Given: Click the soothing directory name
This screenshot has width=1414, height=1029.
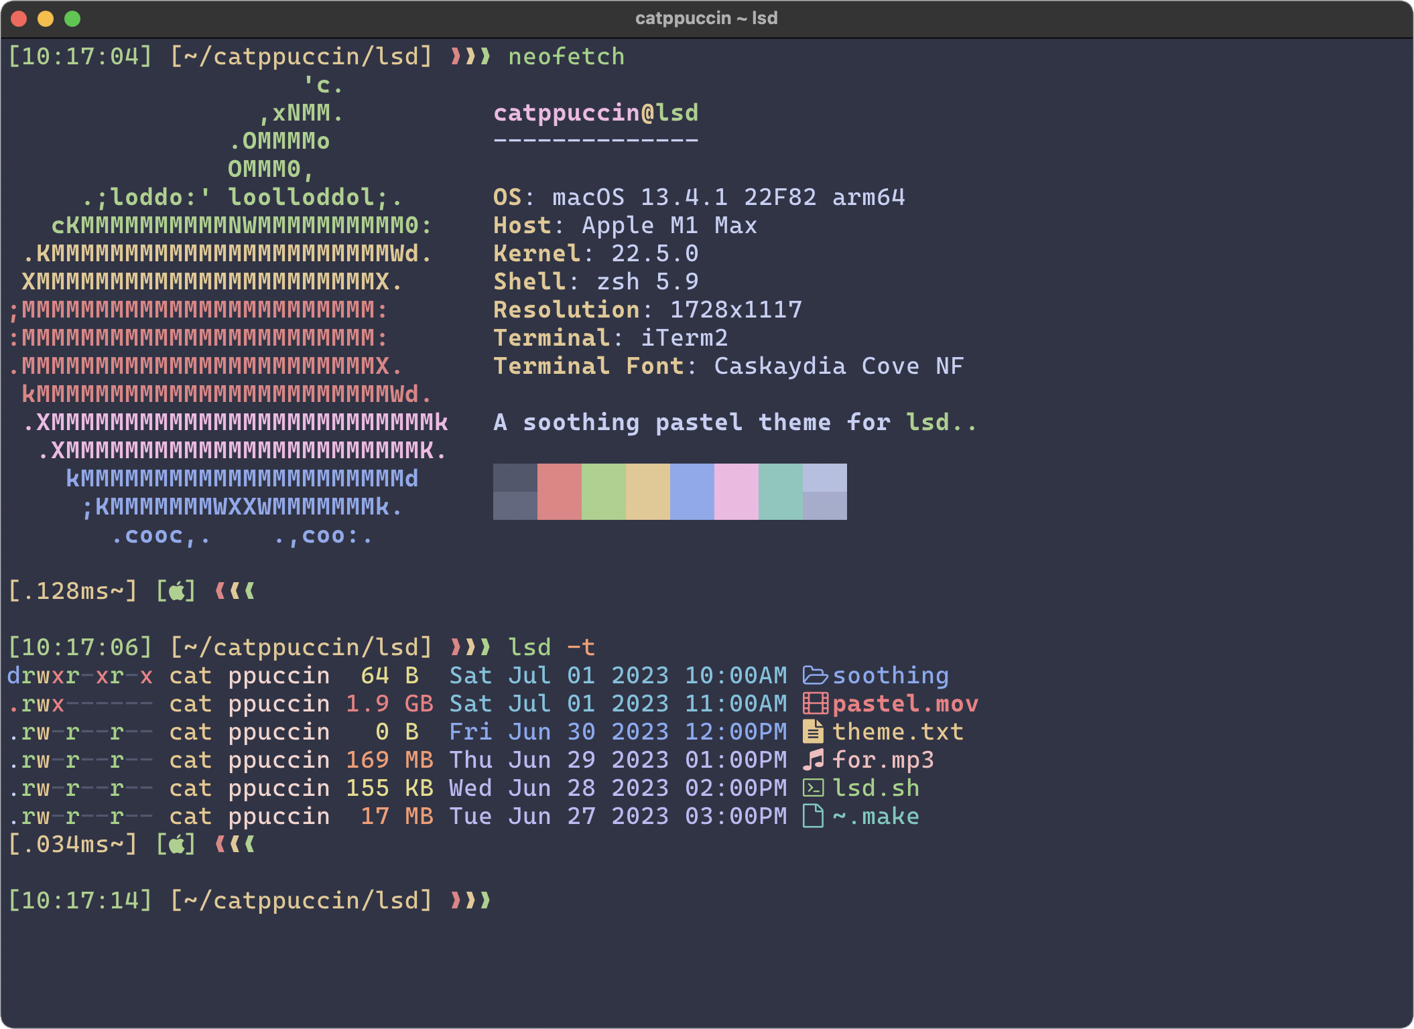Looking at the screenshot, I should (x=891, y=675).
